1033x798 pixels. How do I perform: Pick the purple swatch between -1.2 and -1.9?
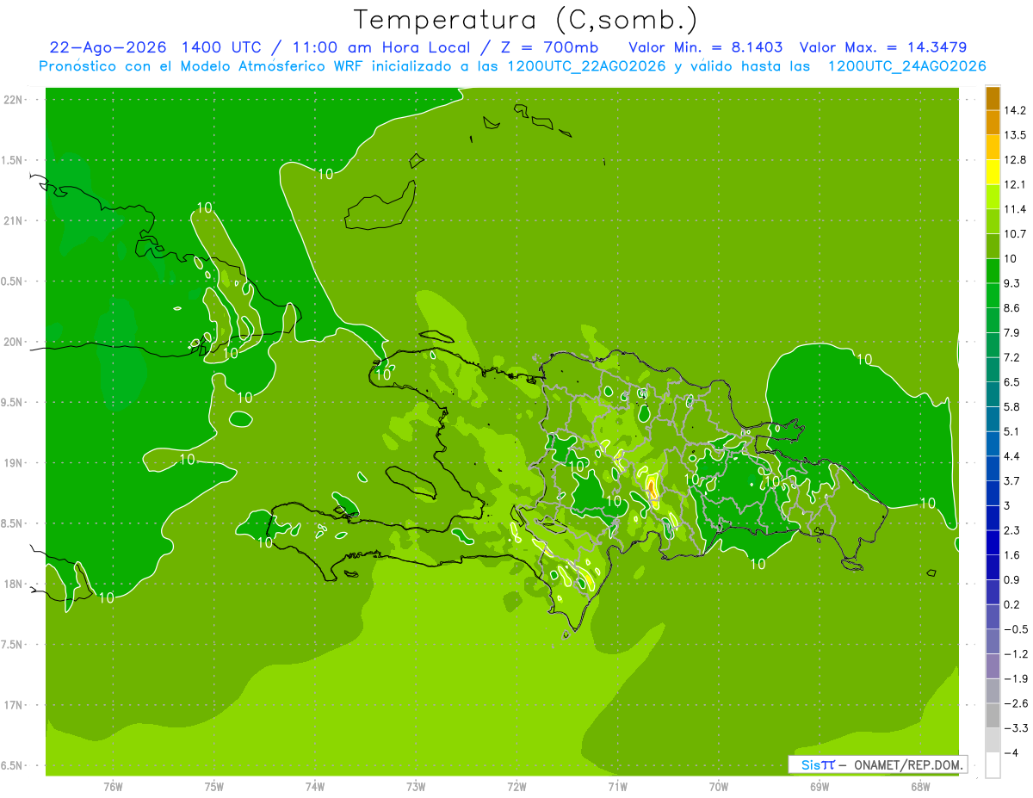click(993, 665)
